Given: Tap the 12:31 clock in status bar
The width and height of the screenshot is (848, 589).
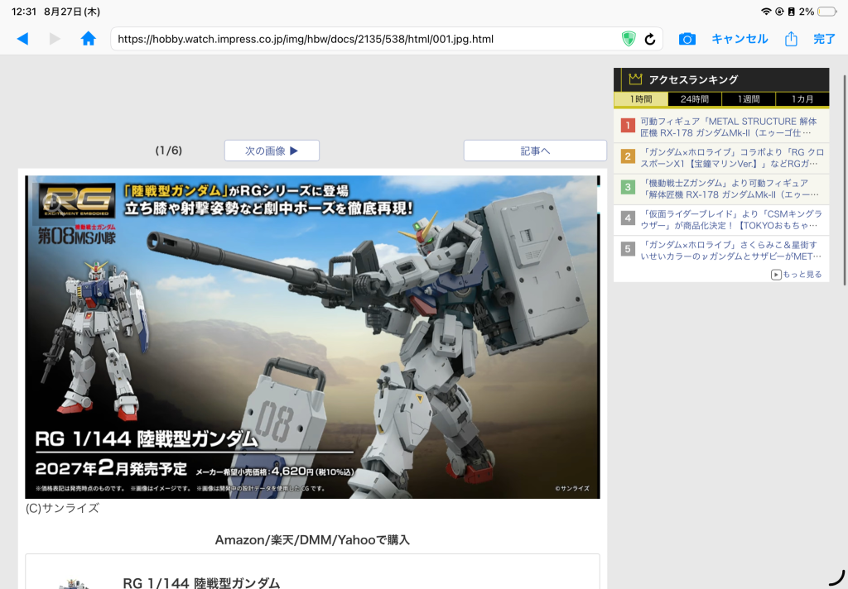Looking at the screenshot, I should (x=24, y=12).
